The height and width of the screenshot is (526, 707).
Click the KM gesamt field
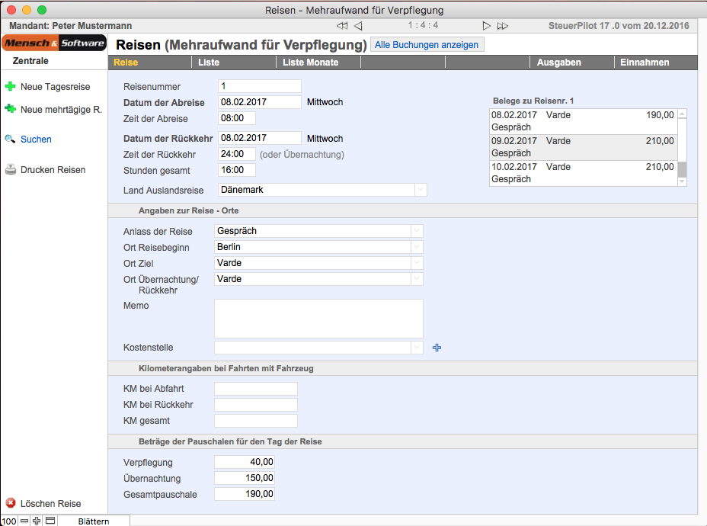pos(256,421)
